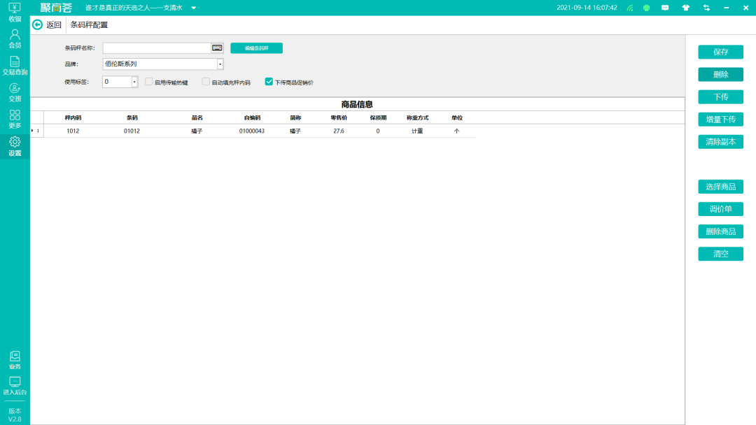
Task: Click the network signal strength indicator
Action: pos(629,8)
